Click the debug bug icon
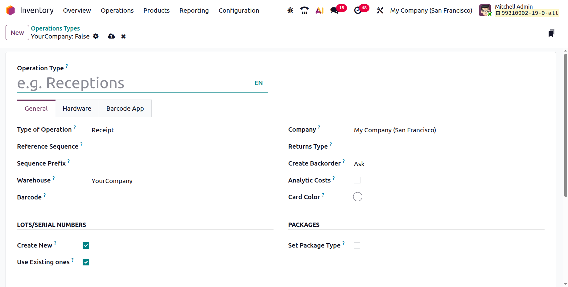568x287 pixels. pos(290,10)
